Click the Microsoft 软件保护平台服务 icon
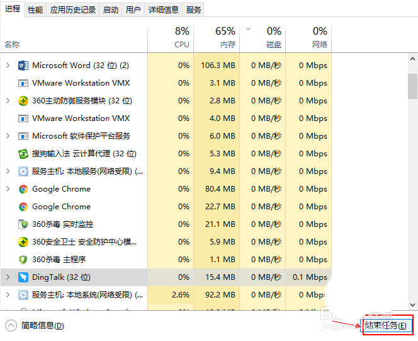Image resolution: width=418 pixels, height=341 pixels. pos(23,136)
